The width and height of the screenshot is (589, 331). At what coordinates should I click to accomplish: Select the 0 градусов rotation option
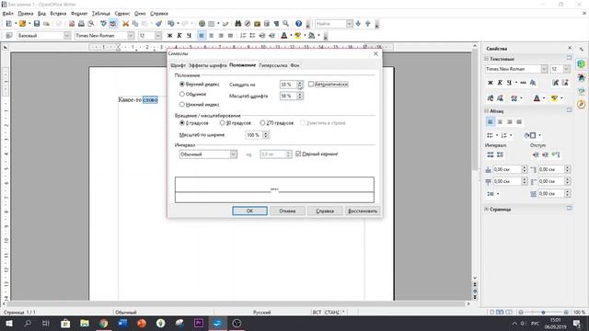[x=182, y=122]
